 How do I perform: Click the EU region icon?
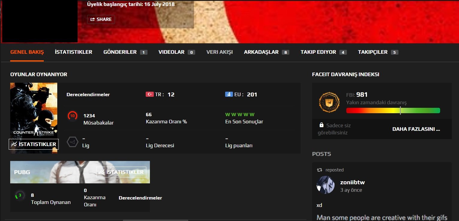pyautogui.click(x=229, y=94)
